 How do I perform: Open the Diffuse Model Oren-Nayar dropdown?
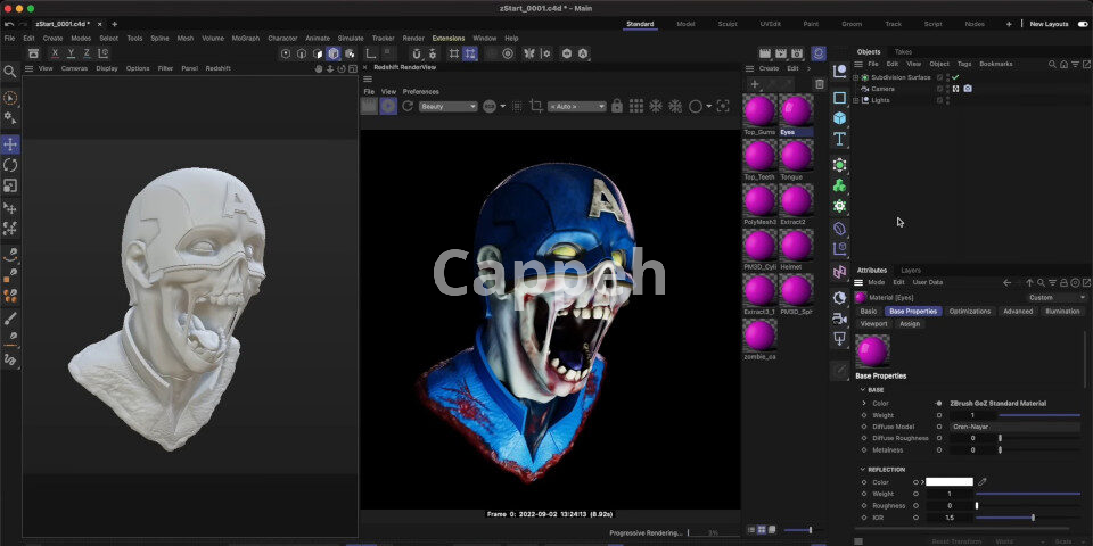tap(1014, 427)
